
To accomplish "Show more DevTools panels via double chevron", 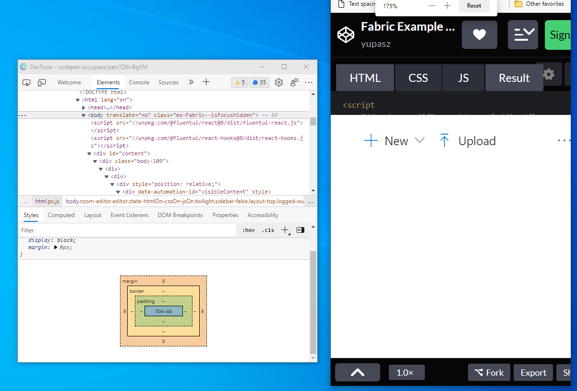I will 191,82.
